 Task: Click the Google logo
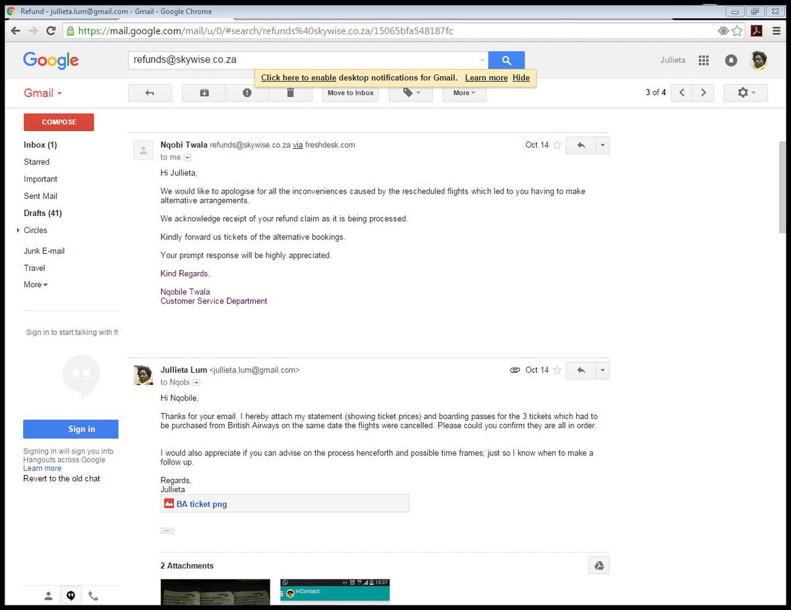point(51,60)
